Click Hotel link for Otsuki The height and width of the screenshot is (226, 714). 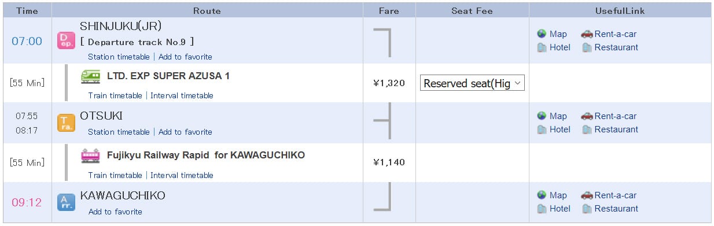pyautogui.click(x=560, y=129)
